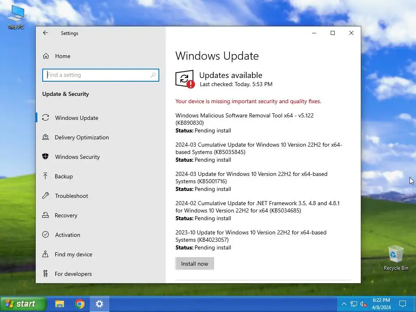Click the Windows Update heading
Viewport: 416px width, 312px height.
(x=217, y=56)
